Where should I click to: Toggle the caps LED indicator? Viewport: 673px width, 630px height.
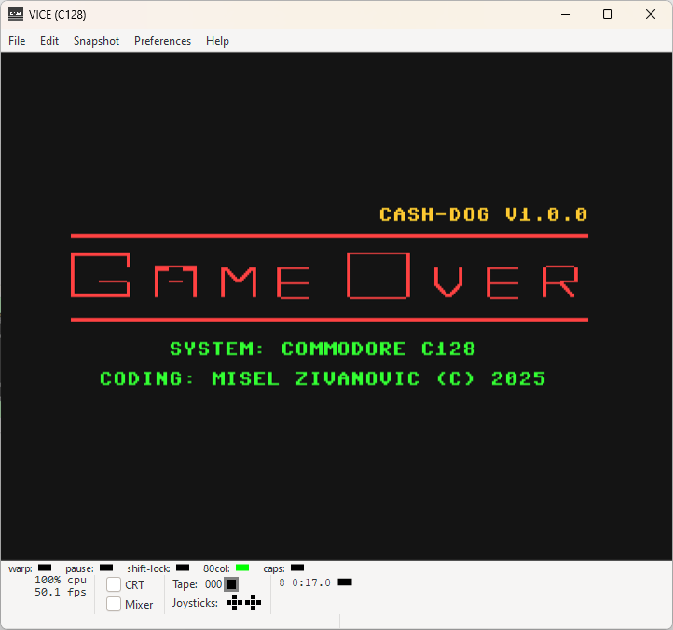click(x=297, y=568)
